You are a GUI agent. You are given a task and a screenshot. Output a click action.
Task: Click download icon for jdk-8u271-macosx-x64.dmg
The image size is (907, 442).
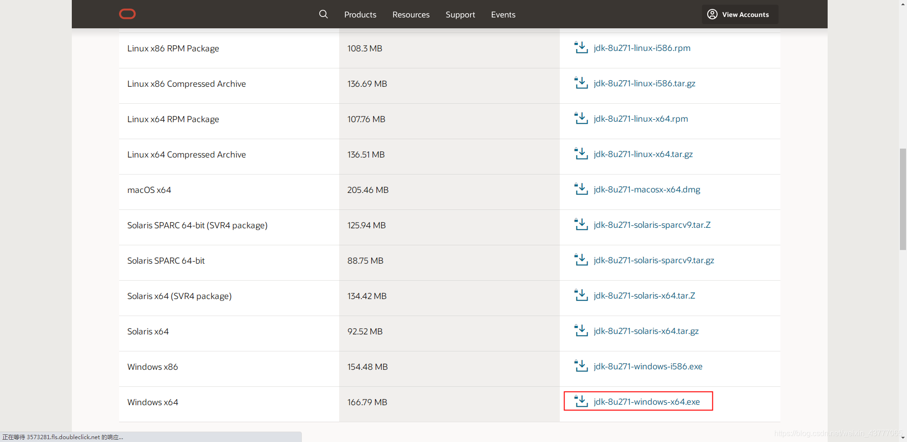pos(581,189)
